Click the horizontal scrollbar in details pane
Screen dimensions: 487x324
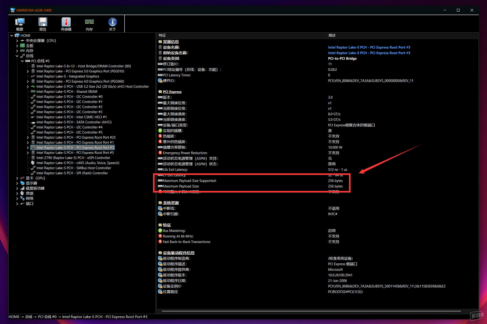coord(311,311)
